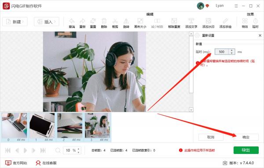Step to next frame button
The width and height of the screenshot is (264, 168).
pos(33,150)
